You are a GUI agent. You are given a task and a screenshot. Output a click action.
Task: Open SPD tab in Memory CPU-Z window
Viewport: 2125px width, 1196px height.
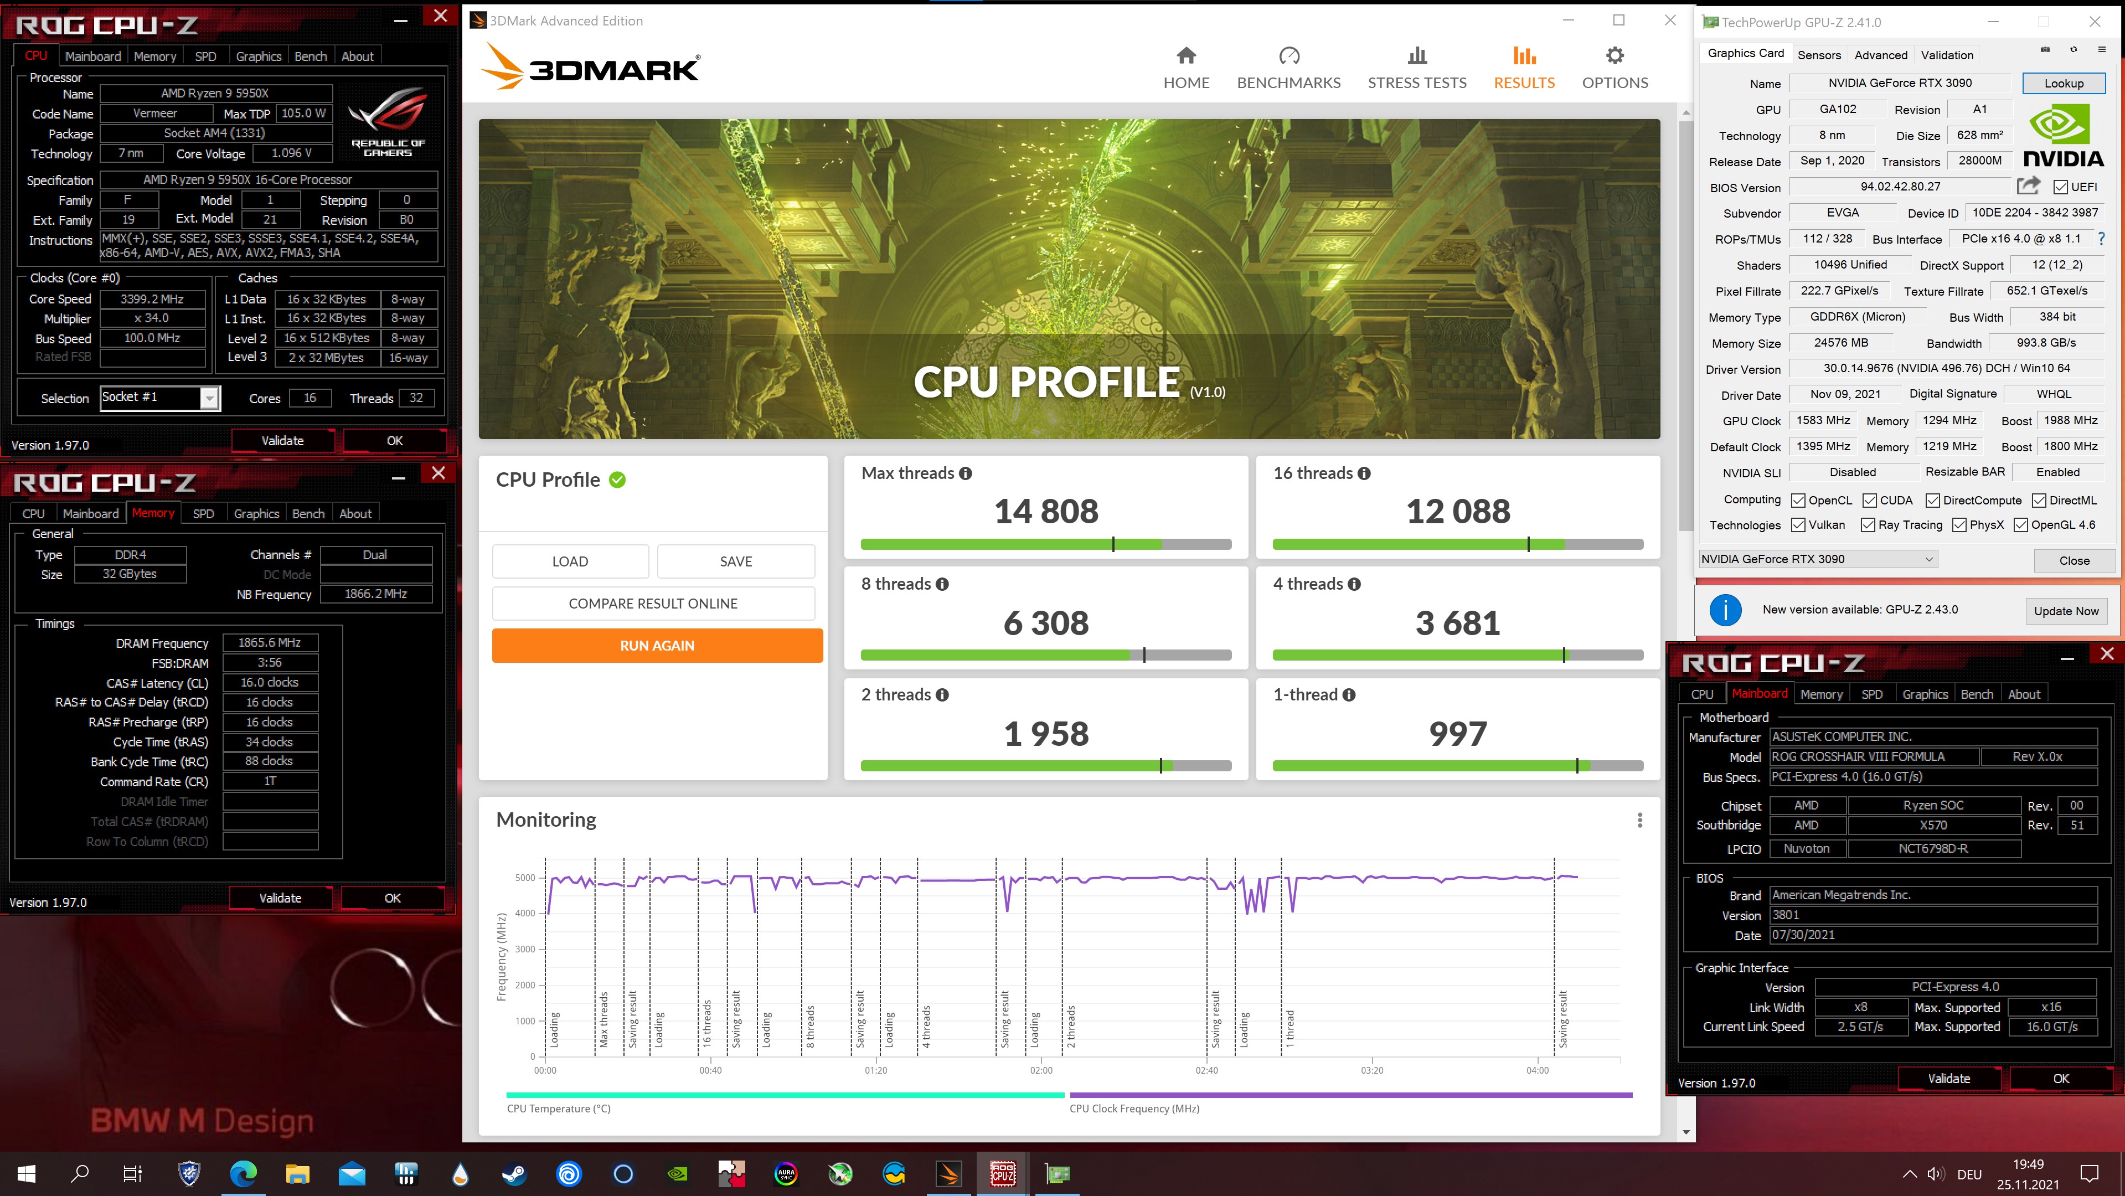tap(203, 513)
